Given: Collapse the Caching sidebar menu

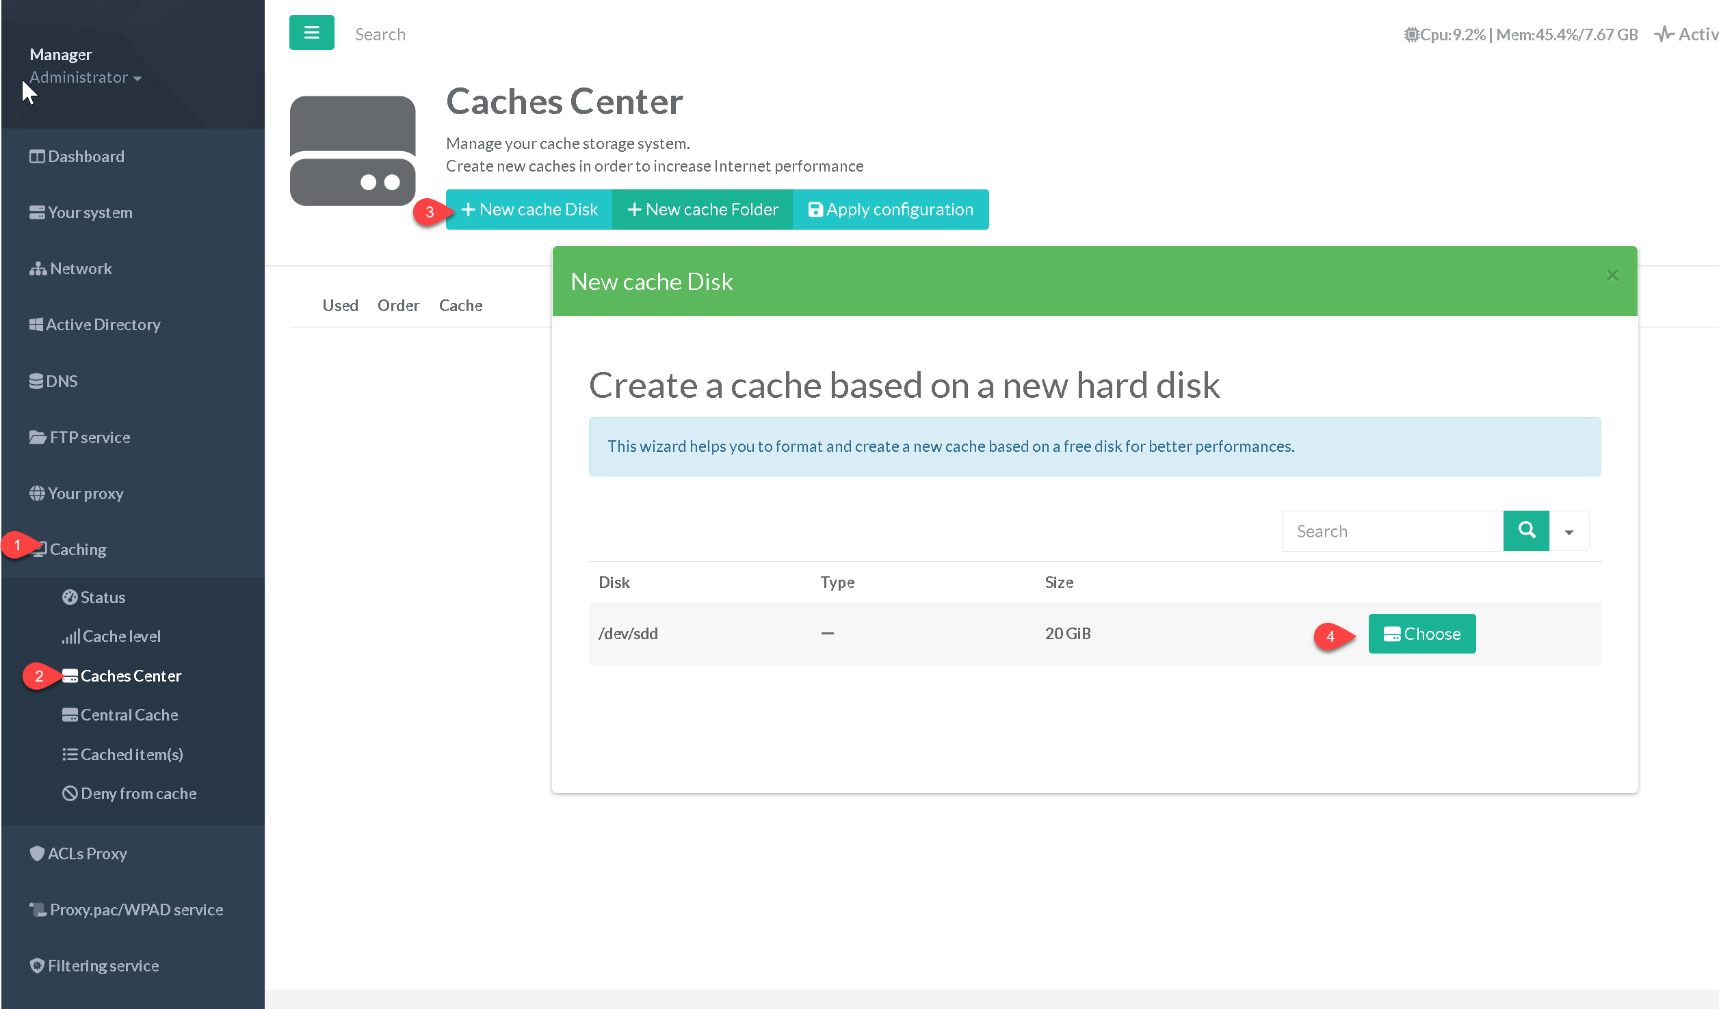Looking at the screenshot, I should point(77,550).
